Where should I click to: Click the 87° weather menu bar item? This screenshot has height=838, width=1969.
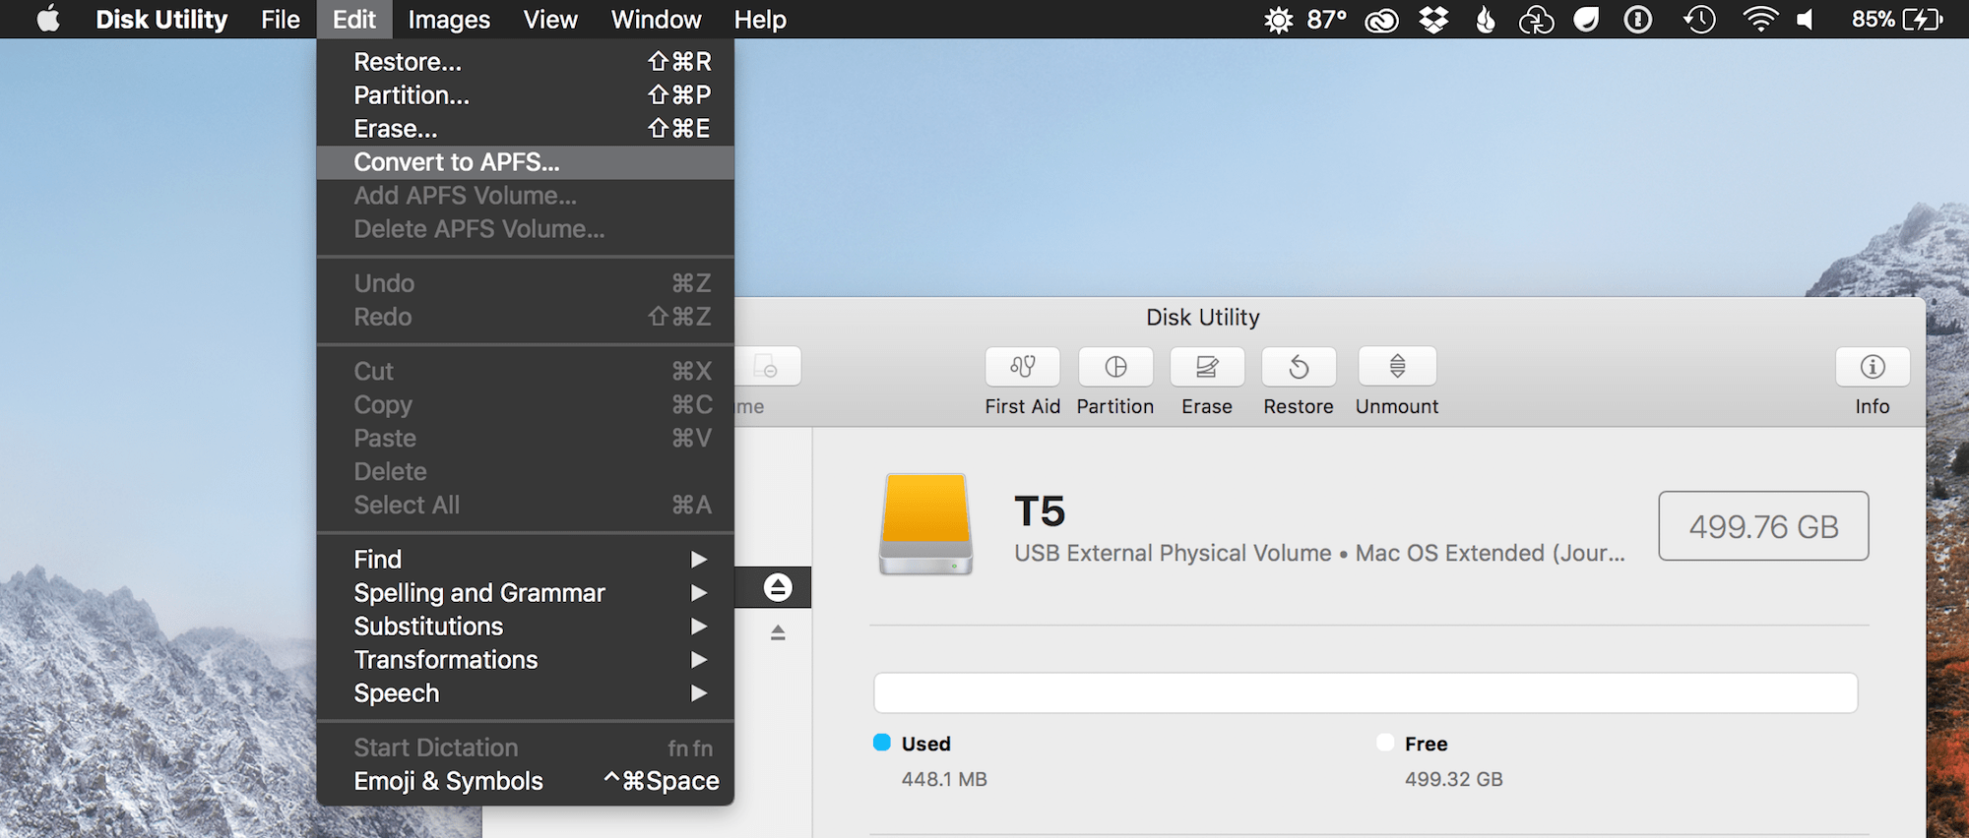tap(1305, 19)
